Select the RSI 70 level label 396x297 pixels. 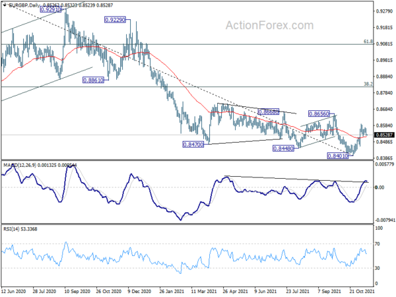[378, 244]
